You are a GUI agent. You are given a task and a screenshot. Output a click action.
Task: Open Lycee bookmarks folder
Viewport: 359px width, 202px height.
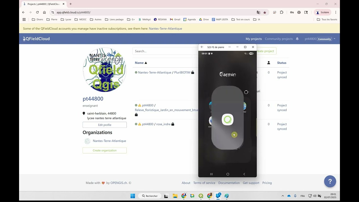66,19
